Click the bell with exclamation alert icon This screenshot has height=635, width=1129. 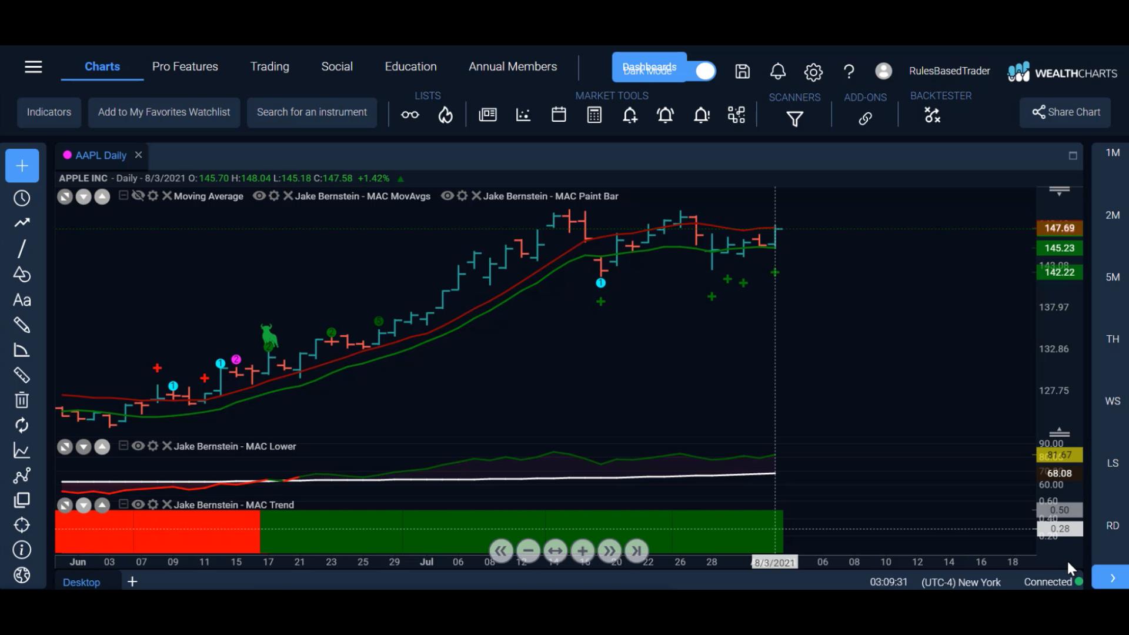[702, 115]
